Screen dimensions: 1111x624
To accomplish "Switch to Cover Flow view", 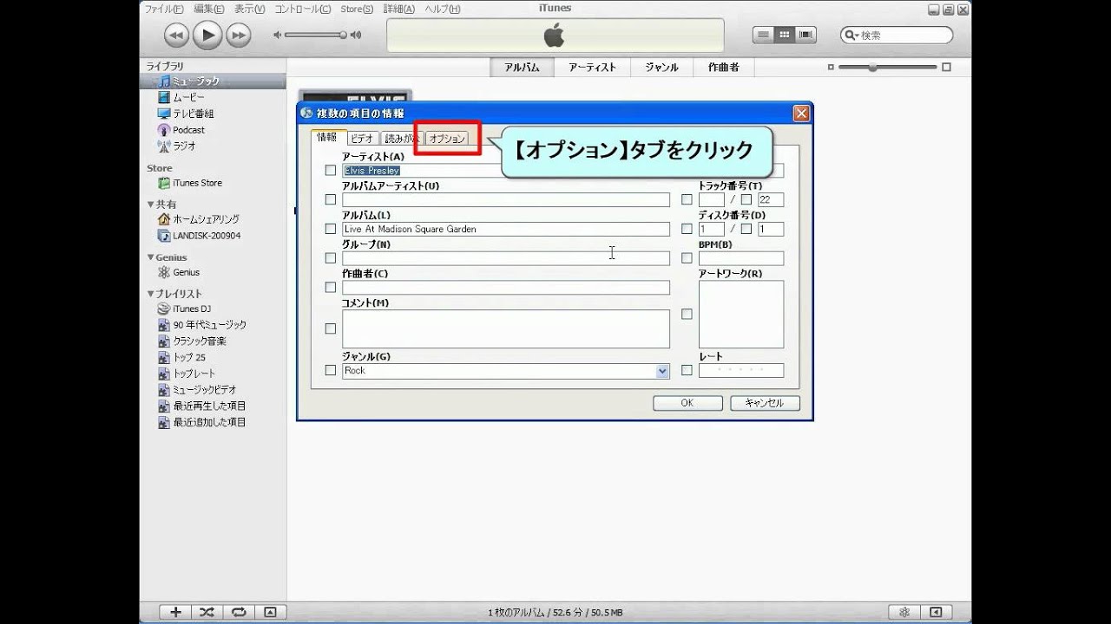I will pos(807,35).
